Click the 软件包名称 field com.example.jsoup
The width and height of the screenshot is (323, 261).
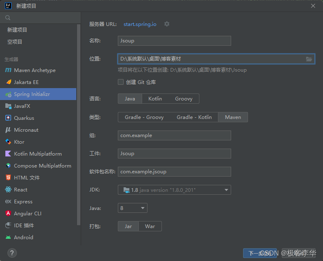pyautogui.click(x=174, y=172)
